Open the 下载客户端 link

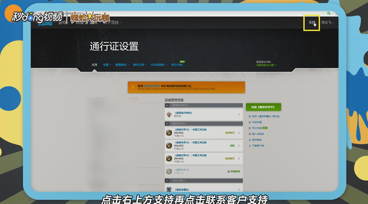tap(258, 146)
